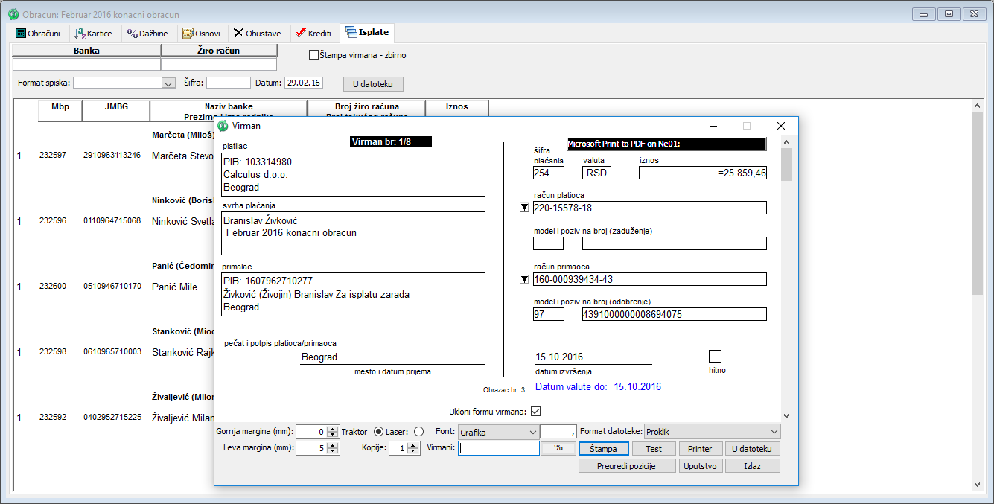
Task: Click the percent button next to Virmani
Action: [x=558, y=448]
